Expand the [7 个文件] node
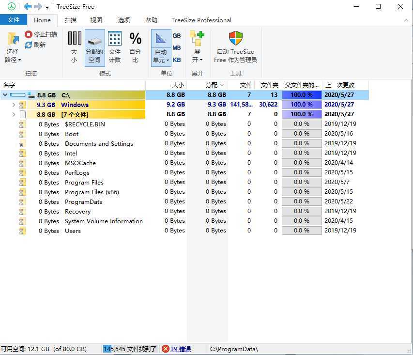Viewport: 413px width, 355px height. pos(14,114)
